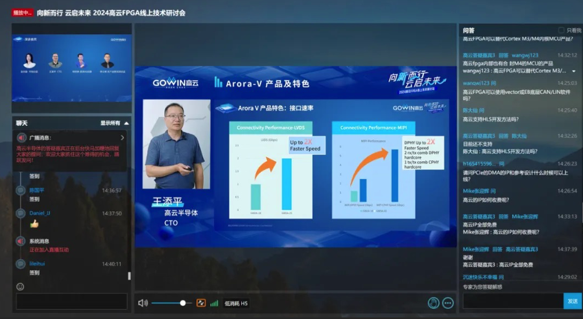Screen dimensions: 583x319
Task: Adjust the volume slider handle
Action: pos(182,303)
